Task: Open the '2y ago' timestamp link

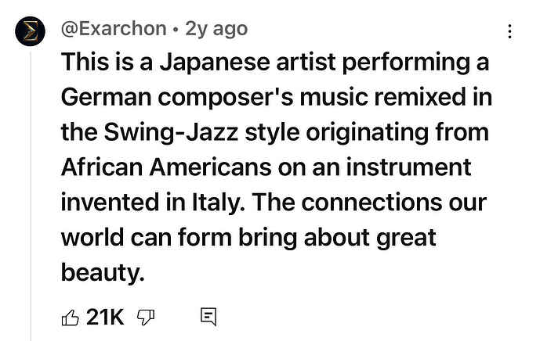Action: tap(216, 29)
